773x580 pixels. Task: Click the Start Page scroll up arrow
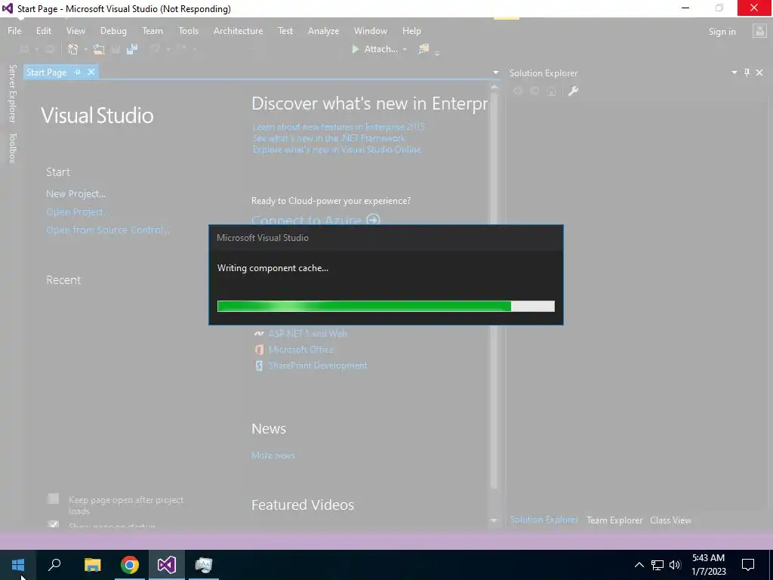pos(494,88)
